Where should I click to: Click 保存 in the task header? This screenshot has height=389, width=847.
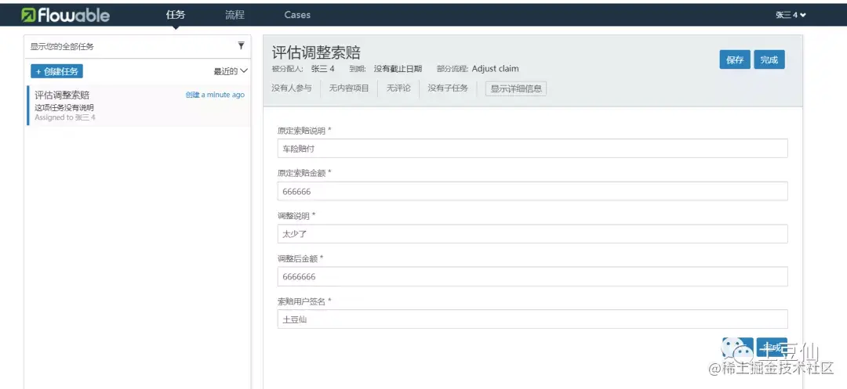tap(735, 59)
